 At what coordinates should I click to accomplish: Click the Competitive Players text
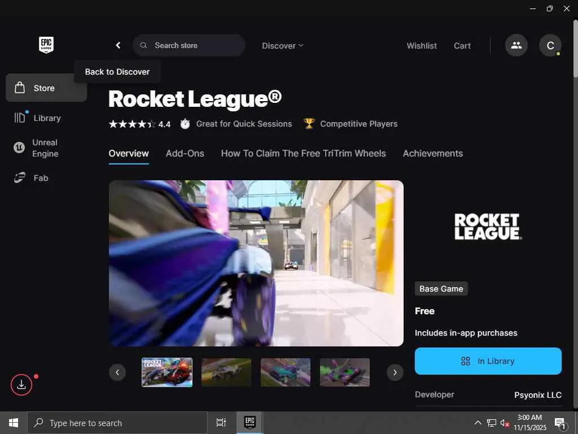(358, 124)
